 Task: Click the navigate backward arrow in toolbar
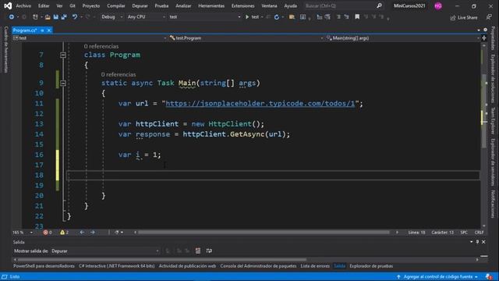12,17
